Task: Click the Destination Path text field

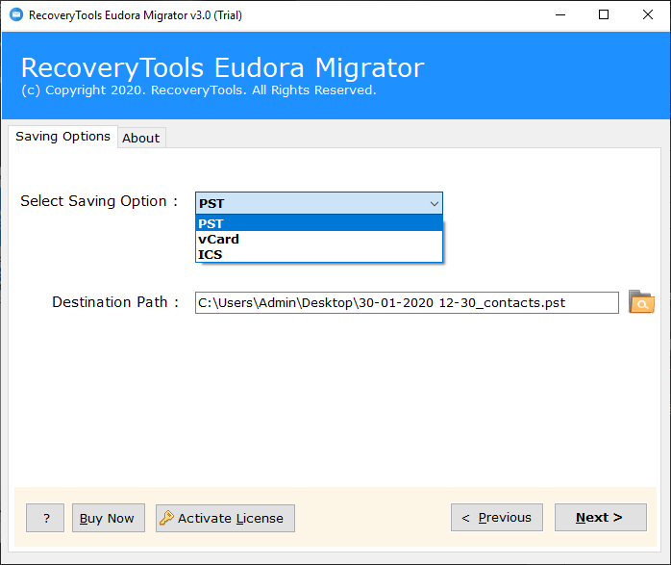Action: point(407,303)
